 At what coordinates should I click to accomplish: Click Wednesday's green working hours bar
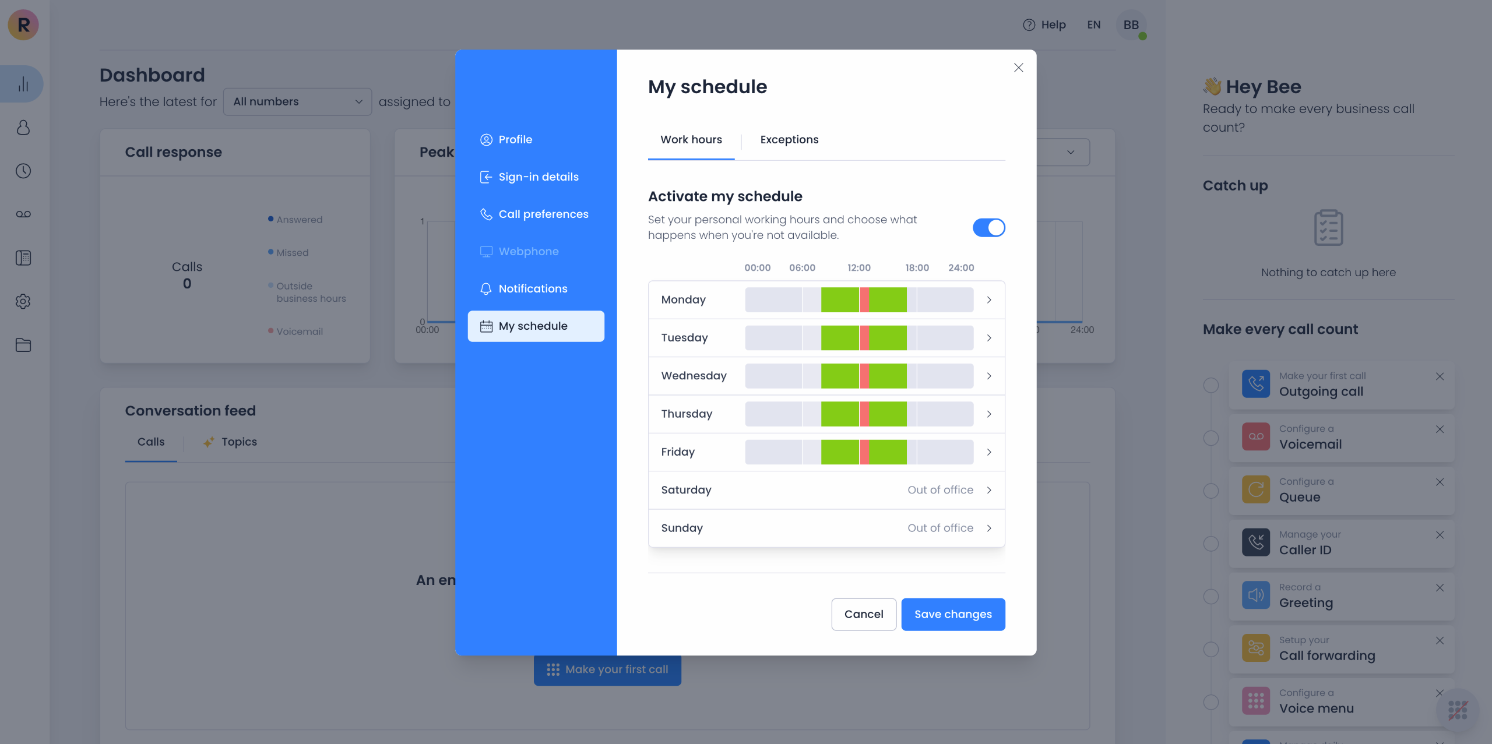tap(839, 376)
